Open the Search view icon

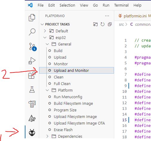32,32
